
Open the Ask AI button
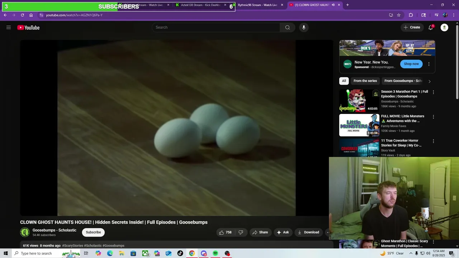point(283,232)
